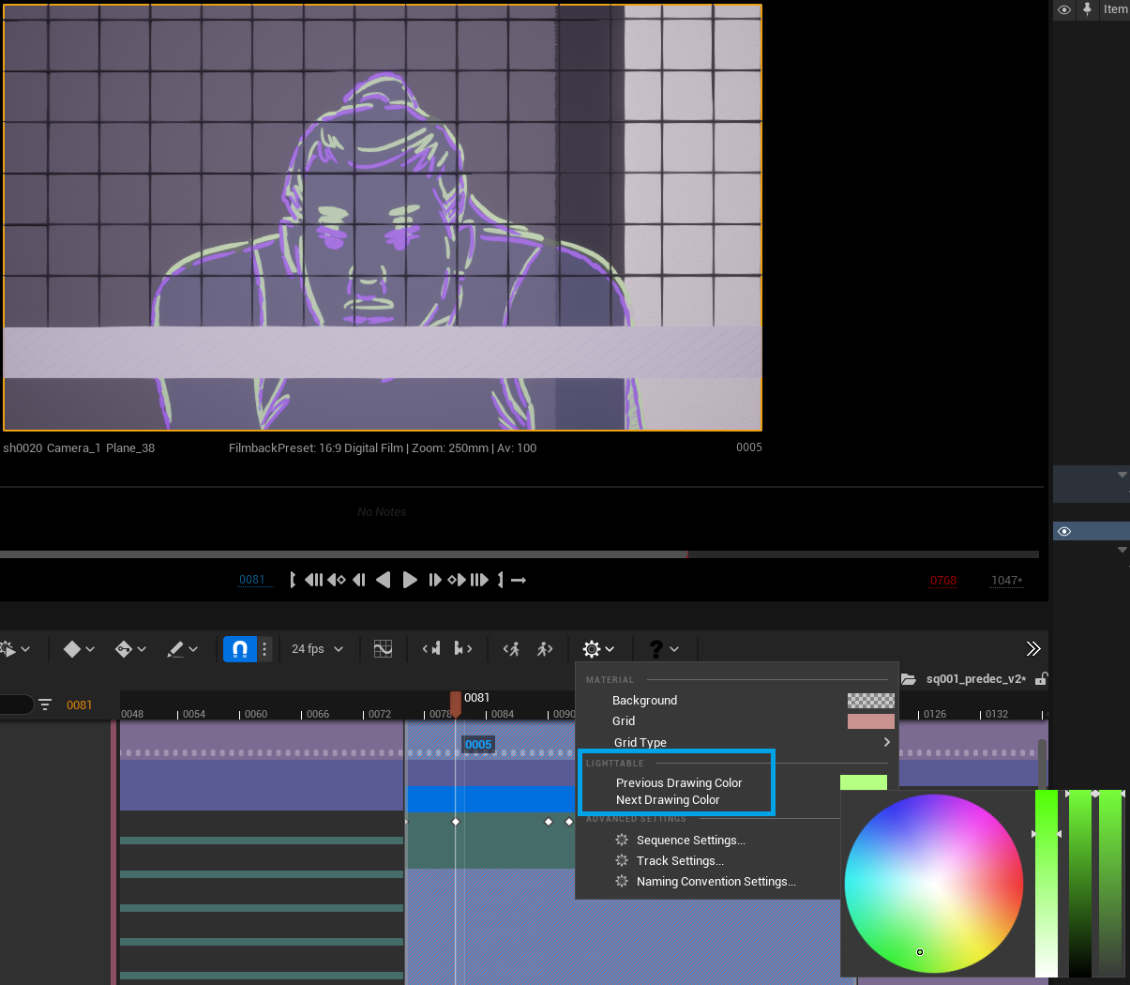Open the curve editor icon
Screen dimensions: 1130x985
383,648
